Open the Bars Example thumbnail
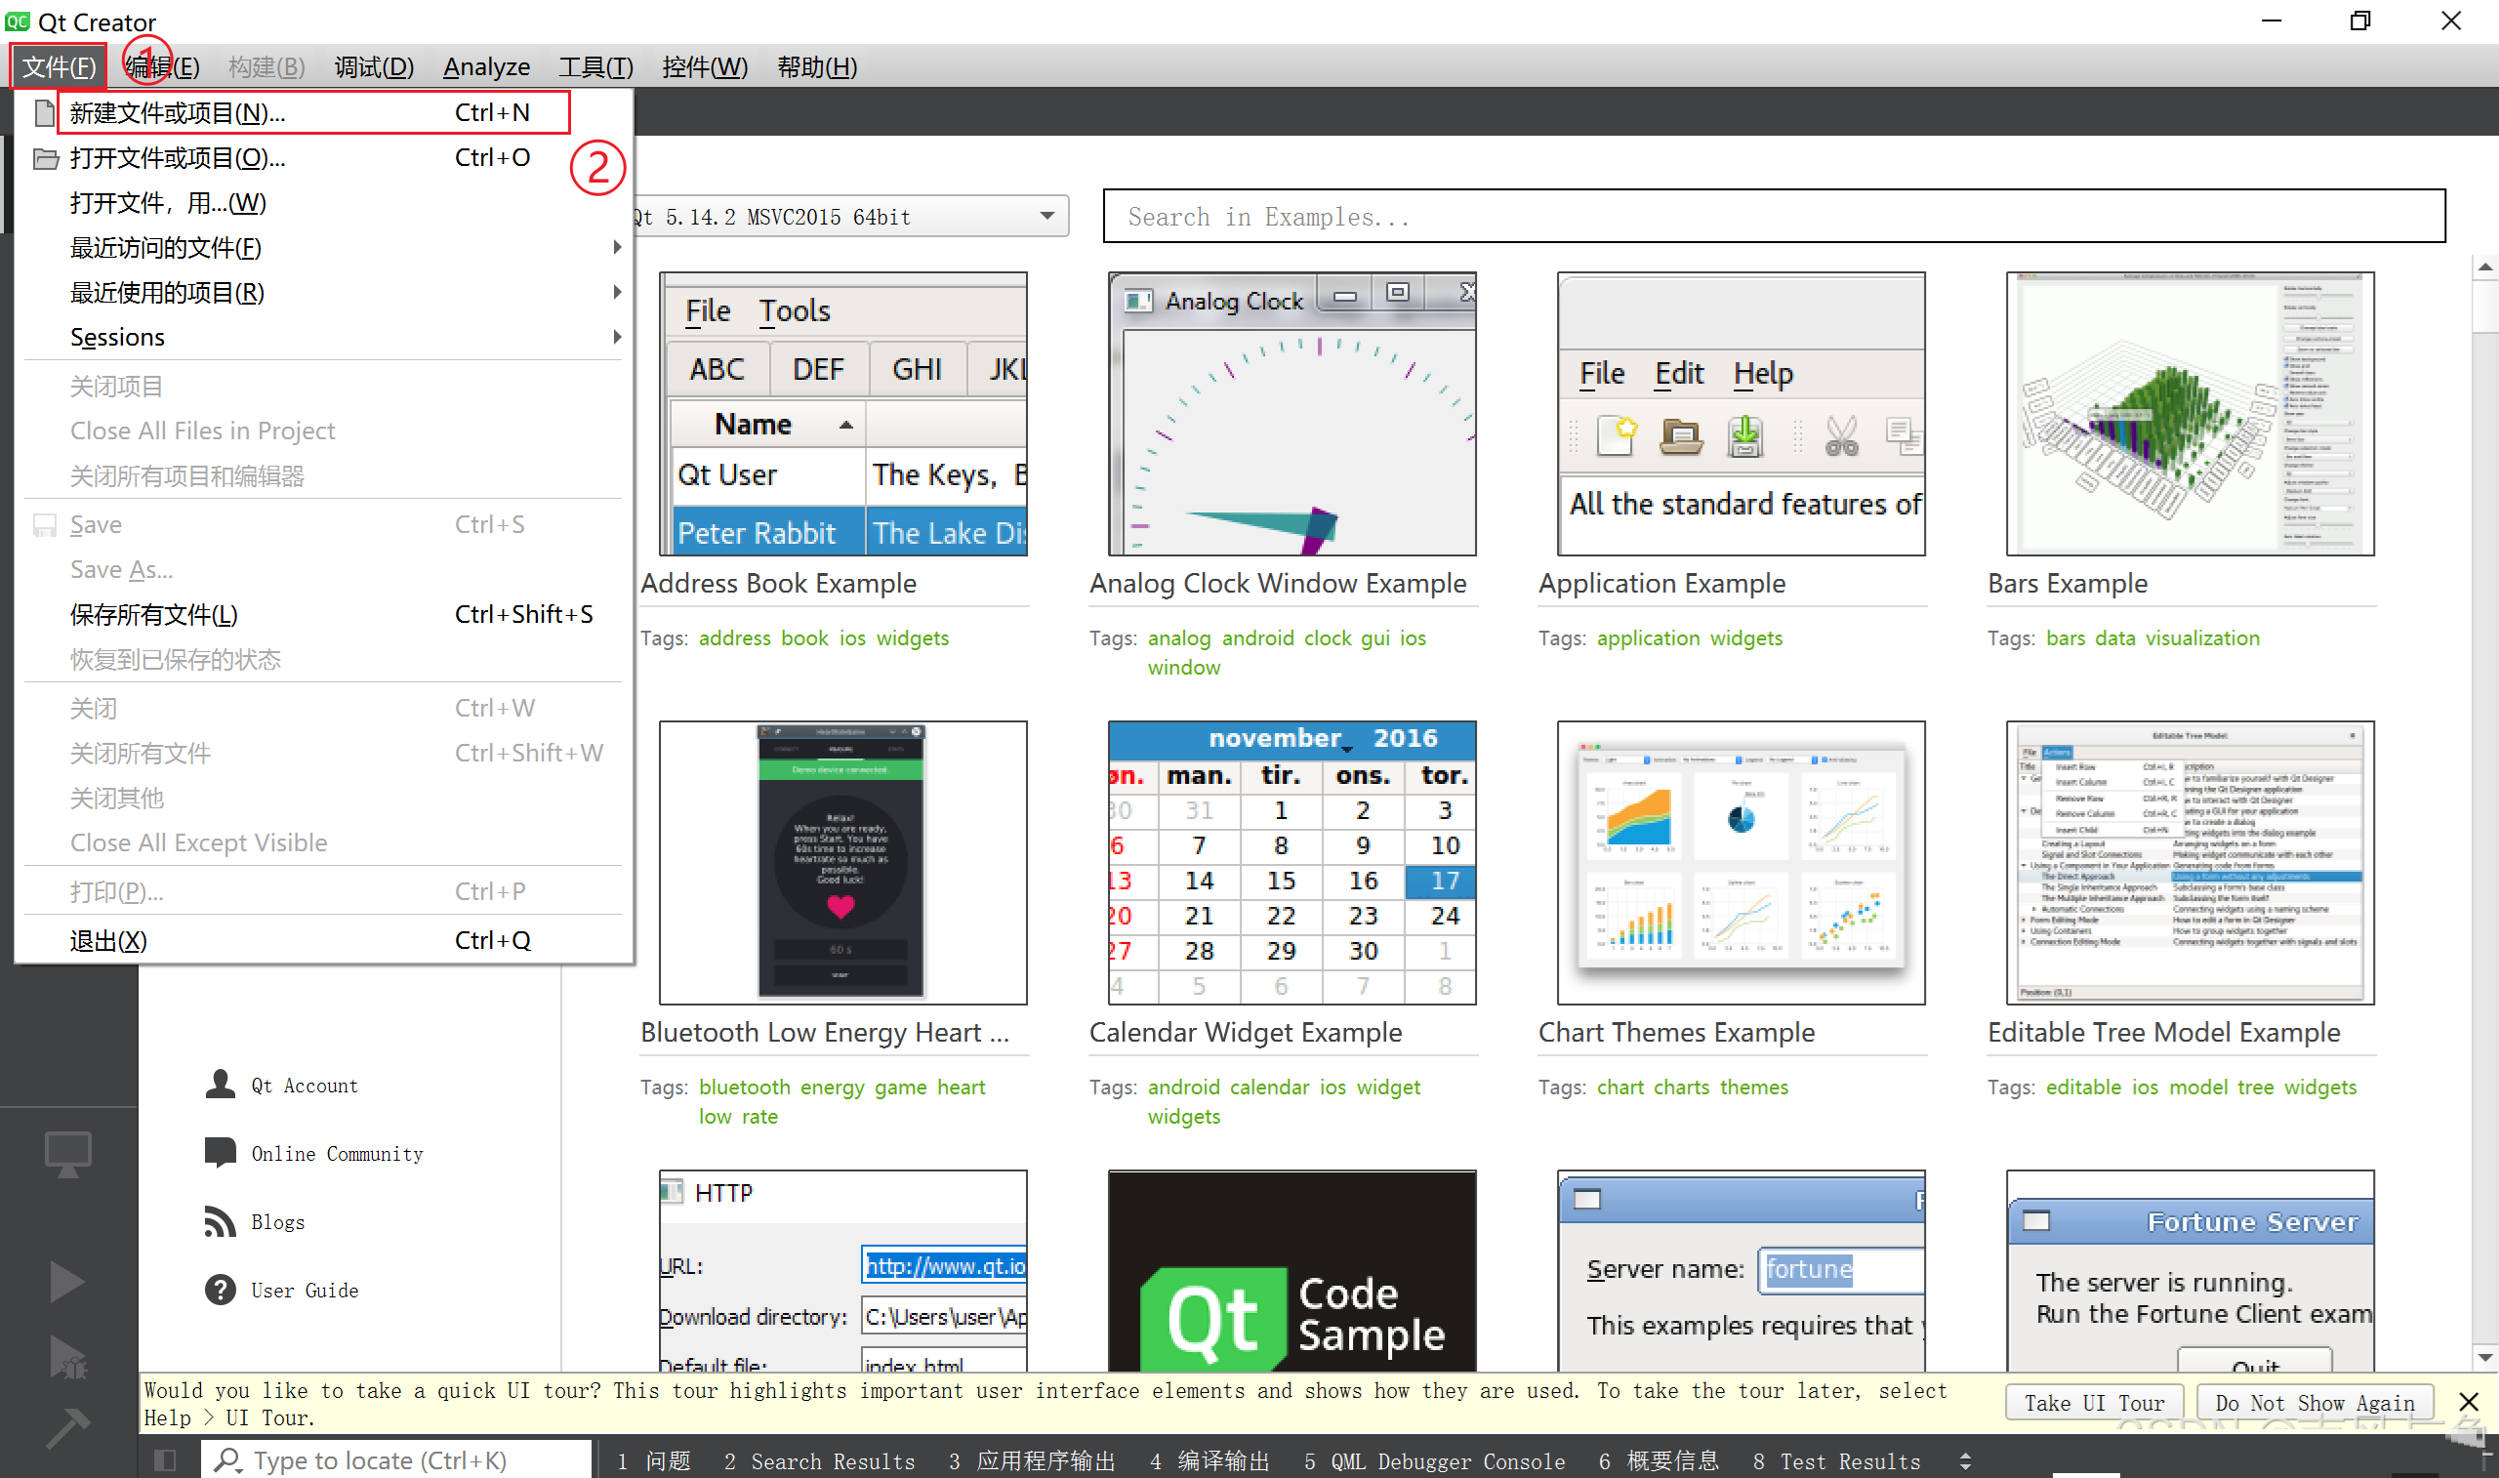Screen dimensions: 2499x1478 2190,413
